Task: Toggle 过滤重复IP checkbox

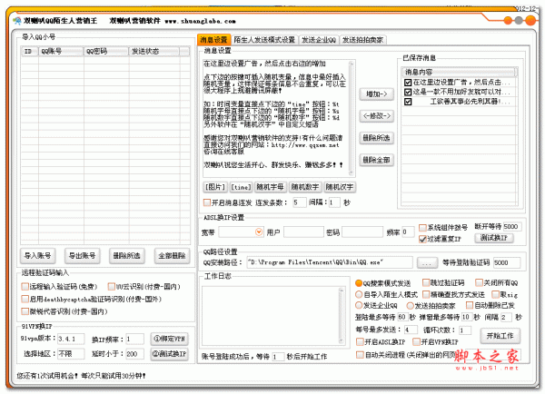Action: coord(422,239)
